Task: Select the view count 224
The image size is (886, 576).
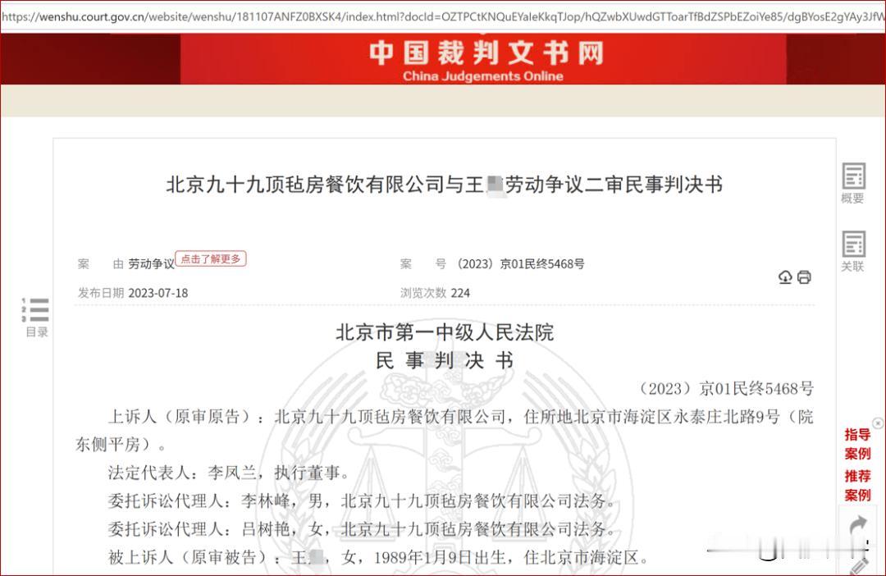Action: [x=460, y=293]
